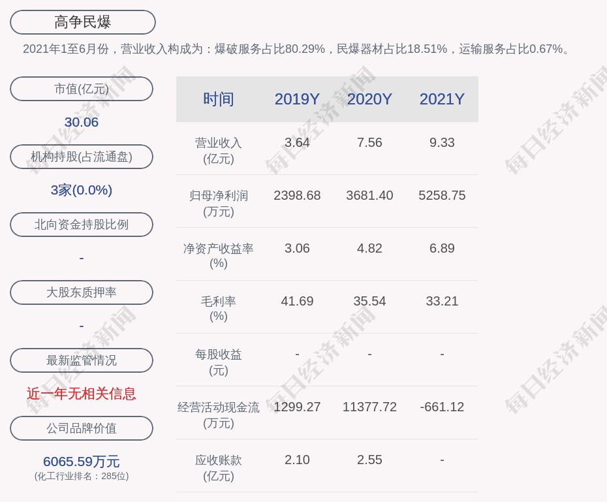Click brand value 6065.59万元
Screen dimensions: 607x502
tap(82, 462)
